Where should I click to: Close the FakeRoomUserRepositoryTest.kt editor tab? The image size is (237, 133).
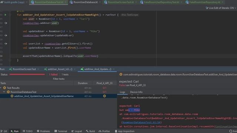(181, 2)
